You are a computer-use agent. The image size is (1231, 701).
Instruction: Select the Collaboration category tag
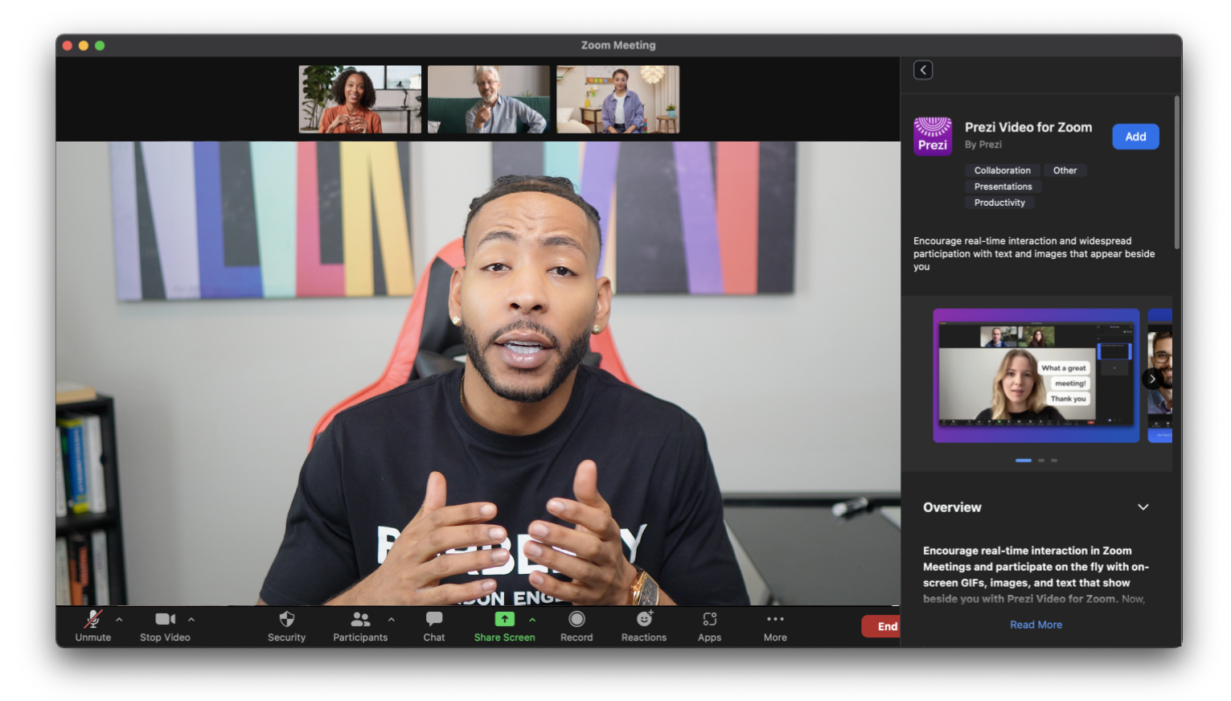point(1002,170)
